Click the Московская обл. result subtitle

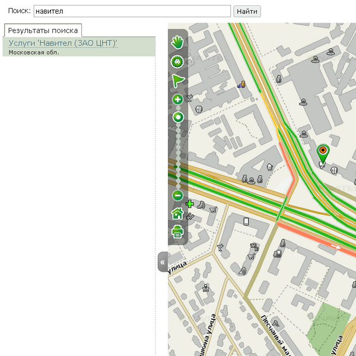[34, 52]
